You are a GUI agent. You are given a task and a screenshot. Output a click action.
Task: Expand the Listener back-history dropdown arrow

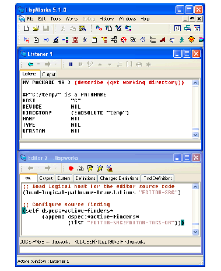pyautogui.click(x=38, y=64)
